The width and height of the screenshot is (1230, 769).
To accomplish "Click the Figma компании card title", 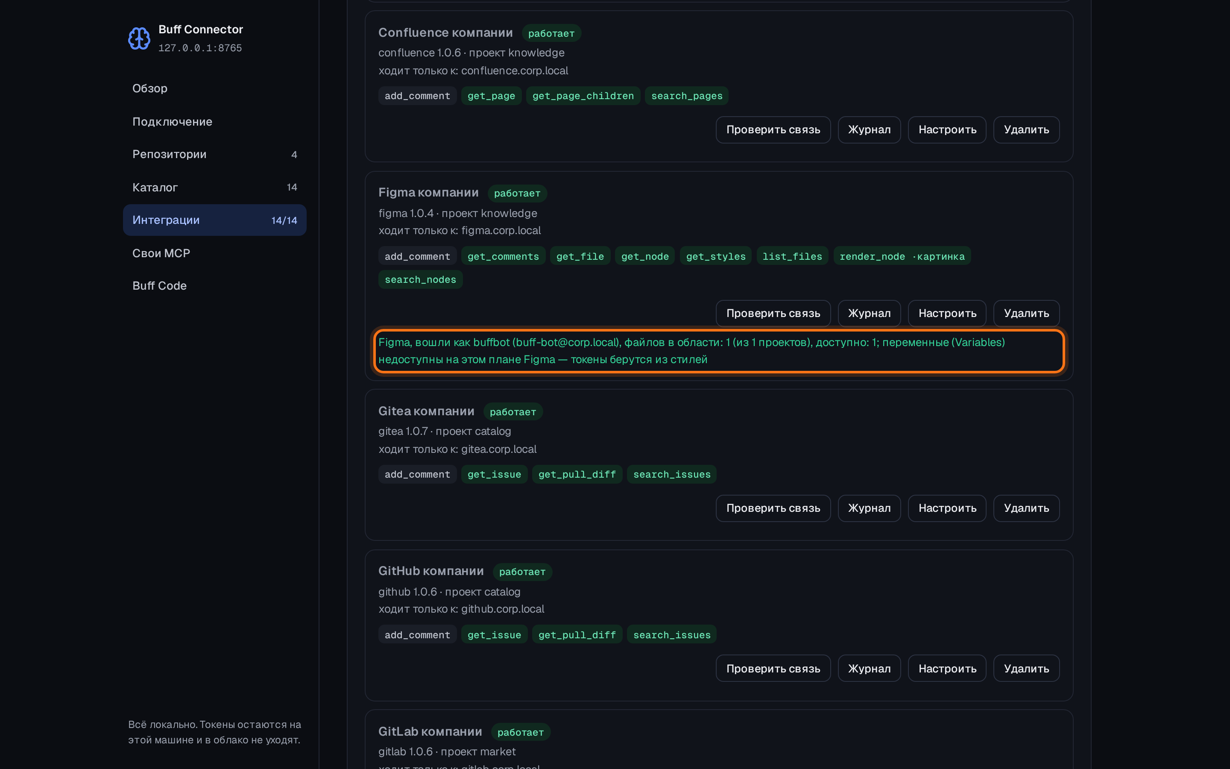I will tap(428, 193).
